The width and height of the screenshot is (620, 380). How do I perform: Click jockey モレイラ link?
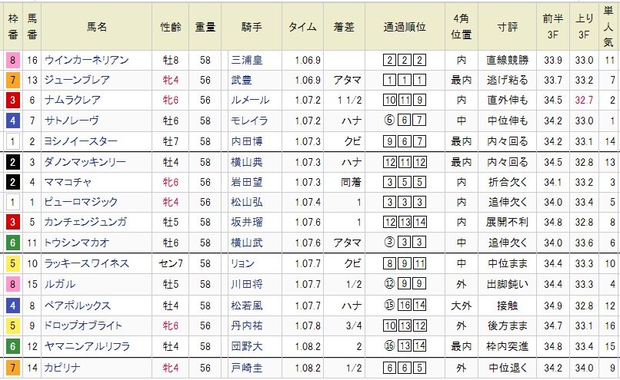coord(245,121)
